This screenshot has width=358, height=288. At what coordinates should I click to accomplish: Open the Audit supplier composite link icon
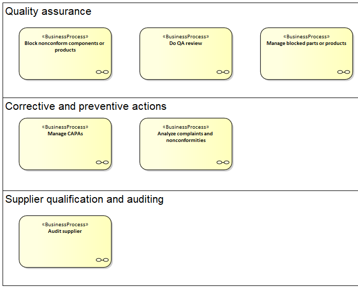click(x=102, y=260)
